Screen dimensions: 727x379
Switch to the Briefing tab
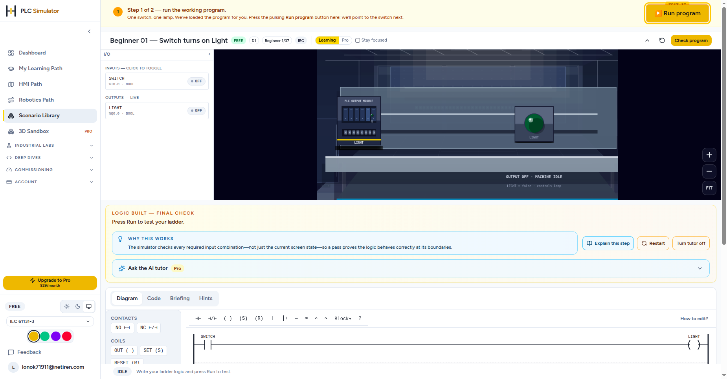pyautogui.click(x=180, y=299)
